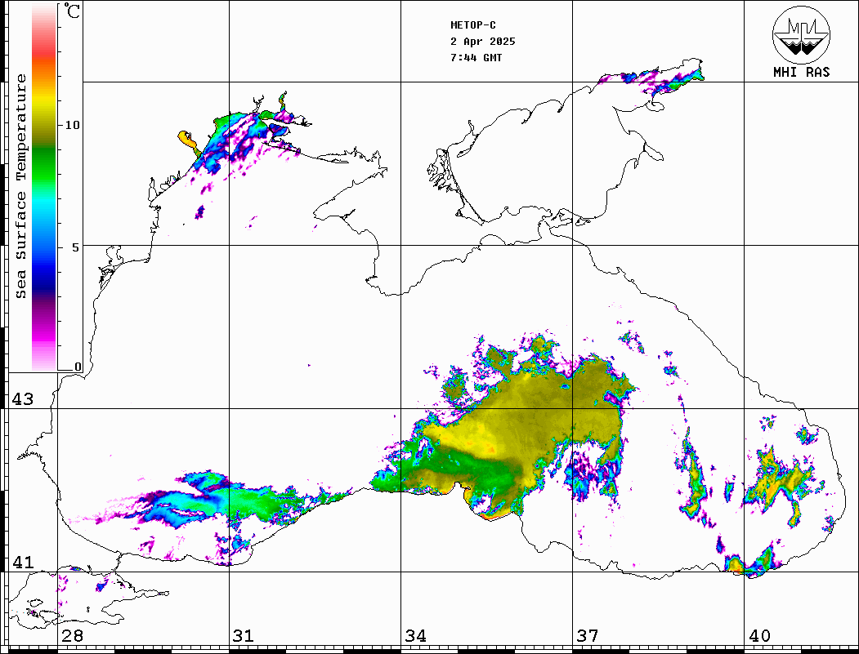Image resolution: width=859 pixels, height=654 pixels.
Task: Click the 0 mark on temperature scale
Action: click(78, 367)
